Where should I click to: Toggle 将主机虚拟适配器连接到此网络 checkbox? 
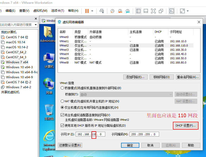(62, 115)
